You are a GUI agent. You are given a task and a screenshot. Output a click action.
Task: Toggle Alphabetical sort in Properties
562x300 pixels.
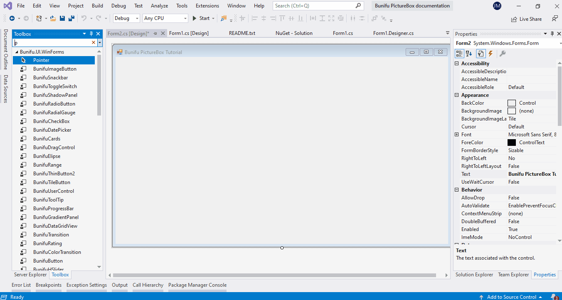469,54
